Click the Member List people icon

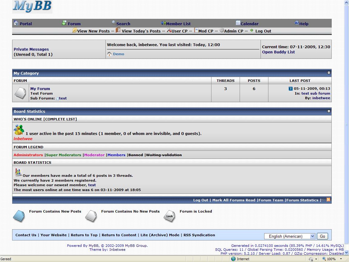(163, 23)
